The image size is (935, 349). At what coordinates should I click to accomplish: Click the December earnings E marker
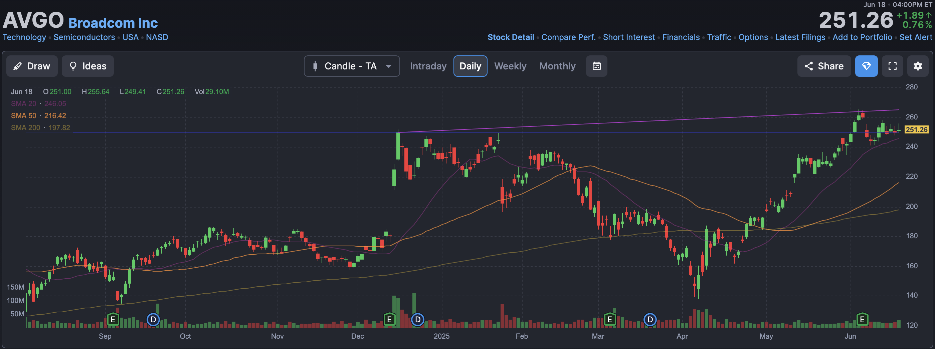[389, 320]
